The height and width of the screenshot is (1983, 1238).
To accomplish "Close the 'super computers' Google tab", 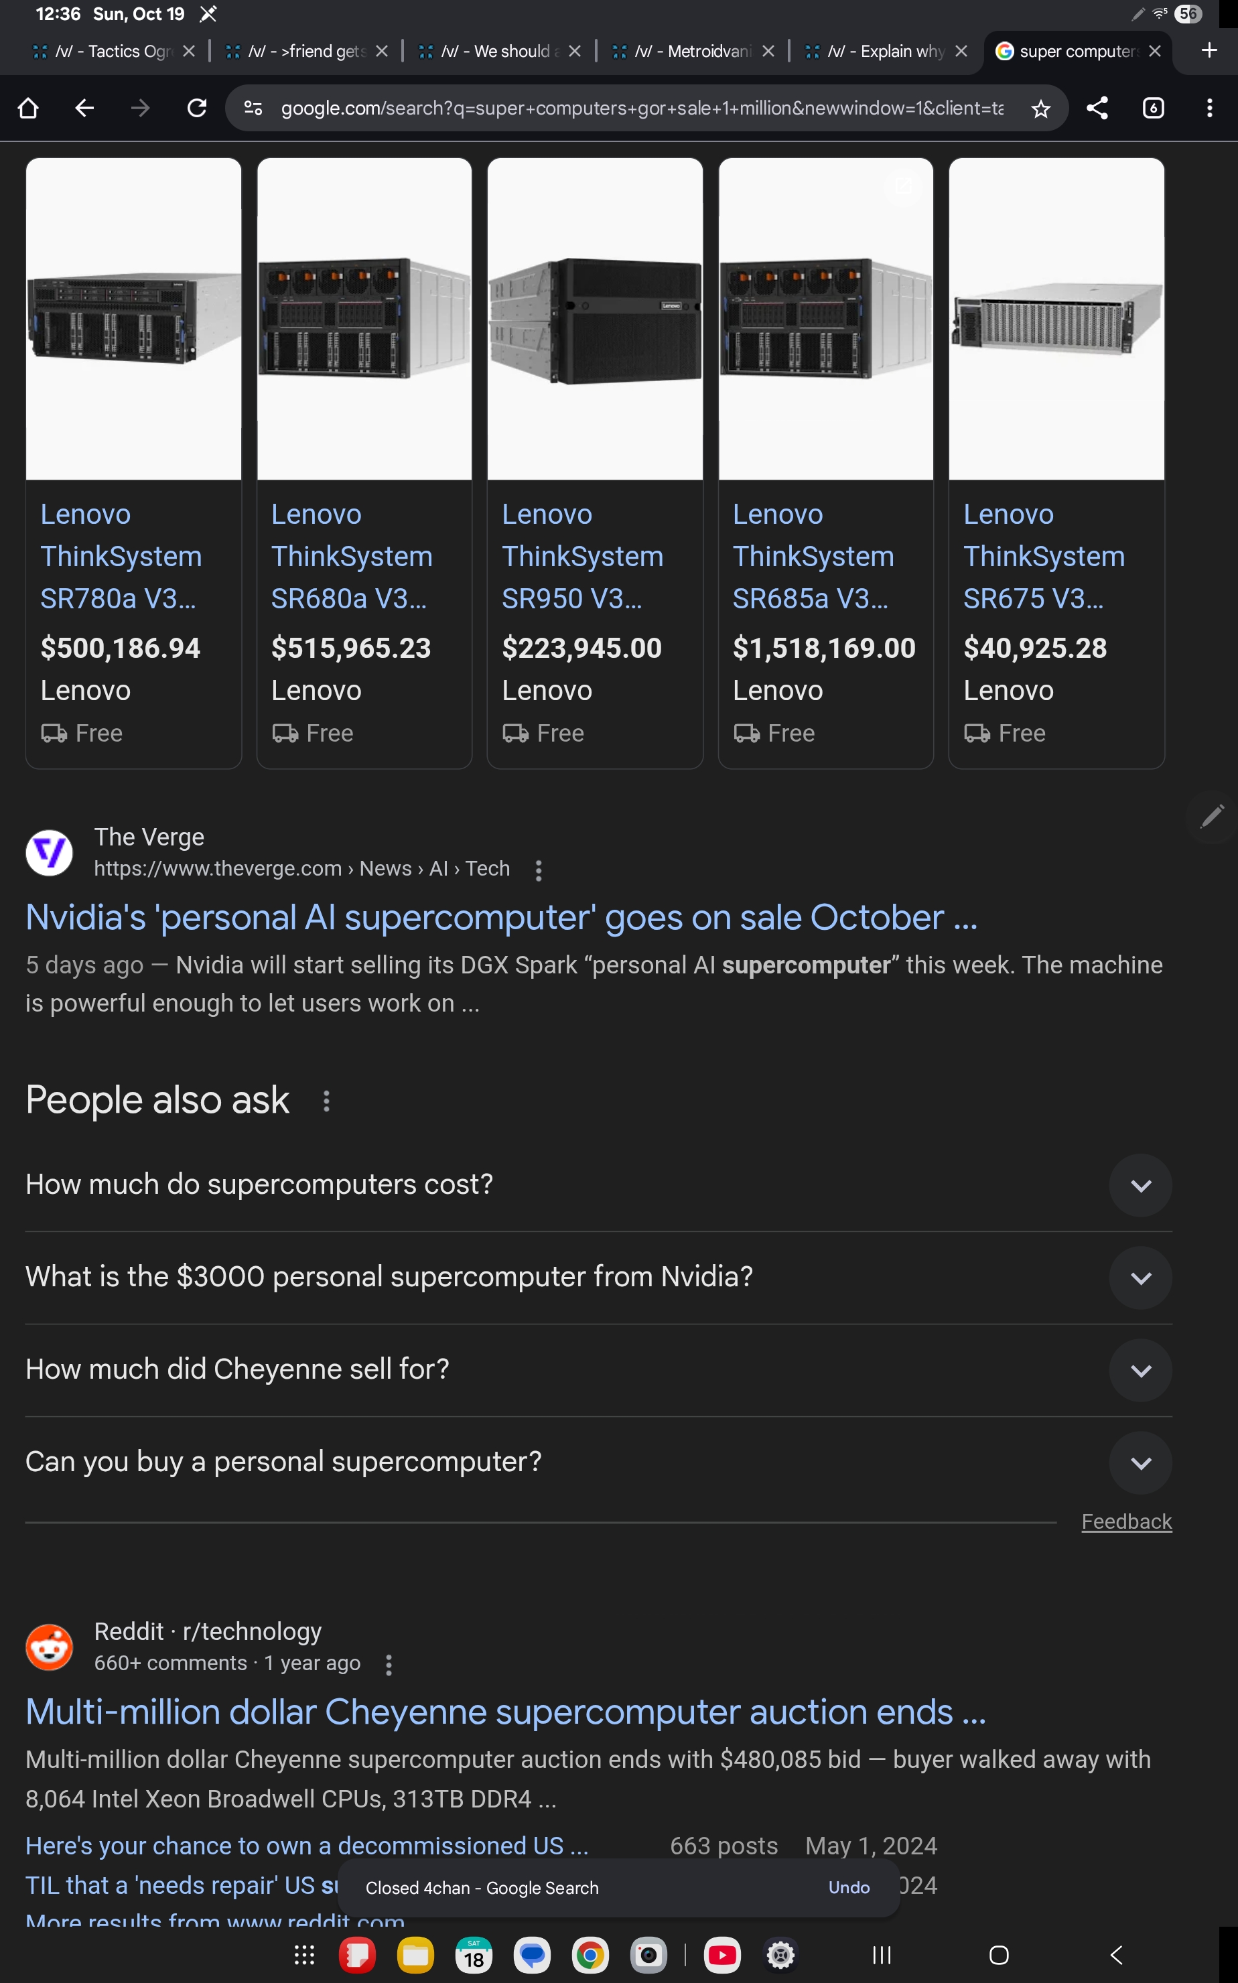I will tap(1154, 51).
